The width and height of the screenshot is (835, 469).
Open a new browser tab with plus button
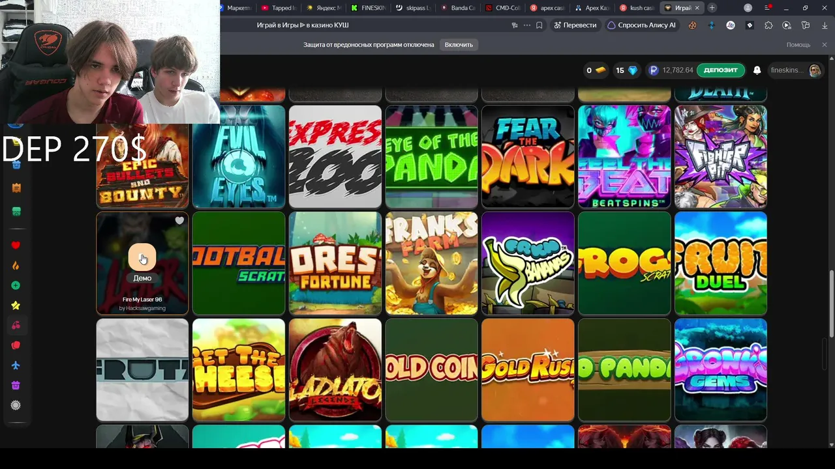pos(712,8)
